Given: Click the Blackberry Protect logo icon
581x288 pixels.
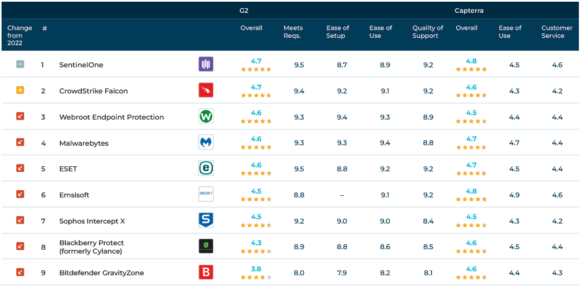Looking at the screenshot, I should coord(206,246).
